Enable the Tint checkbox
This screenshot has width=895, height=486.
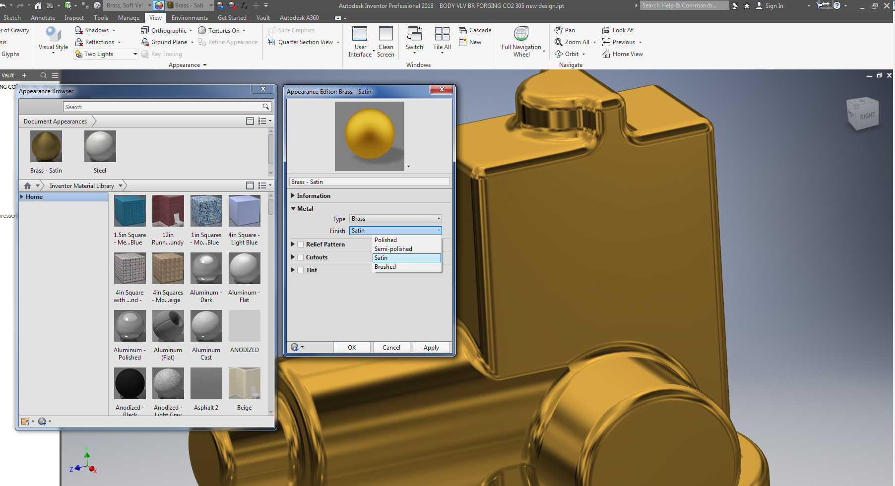(300, 270)
